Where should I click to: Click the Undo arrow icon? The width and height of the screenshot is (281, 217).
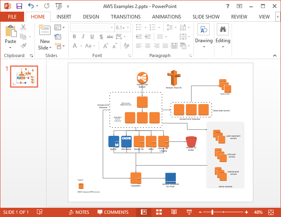(31, 6)
